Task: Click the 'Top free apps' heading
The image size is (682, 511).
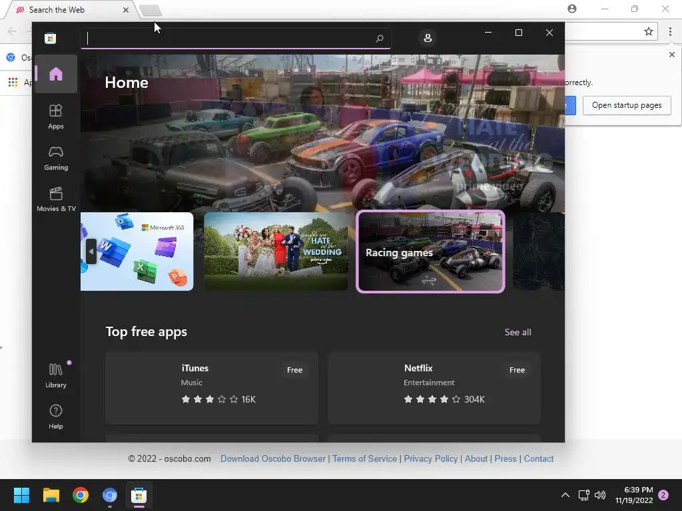Action: click(x=146, y=331)
